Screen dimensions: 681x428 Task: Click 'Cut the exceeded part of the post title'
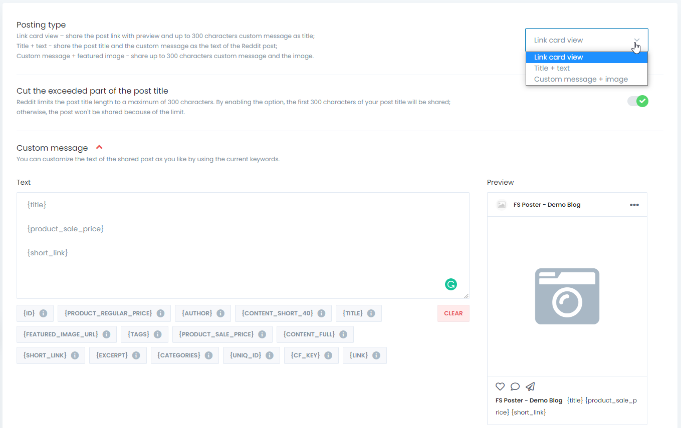coord(92,91)
